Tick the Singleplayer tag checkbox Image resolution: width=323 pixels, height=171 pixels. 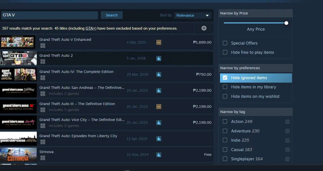point(225,159)
